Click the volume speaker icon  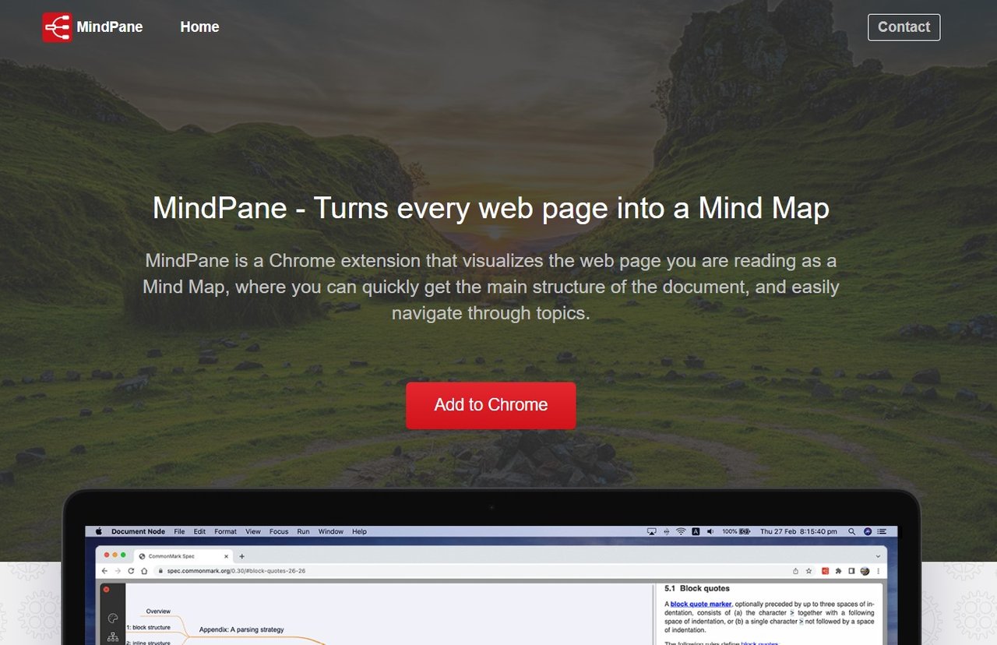coord(710,531)
